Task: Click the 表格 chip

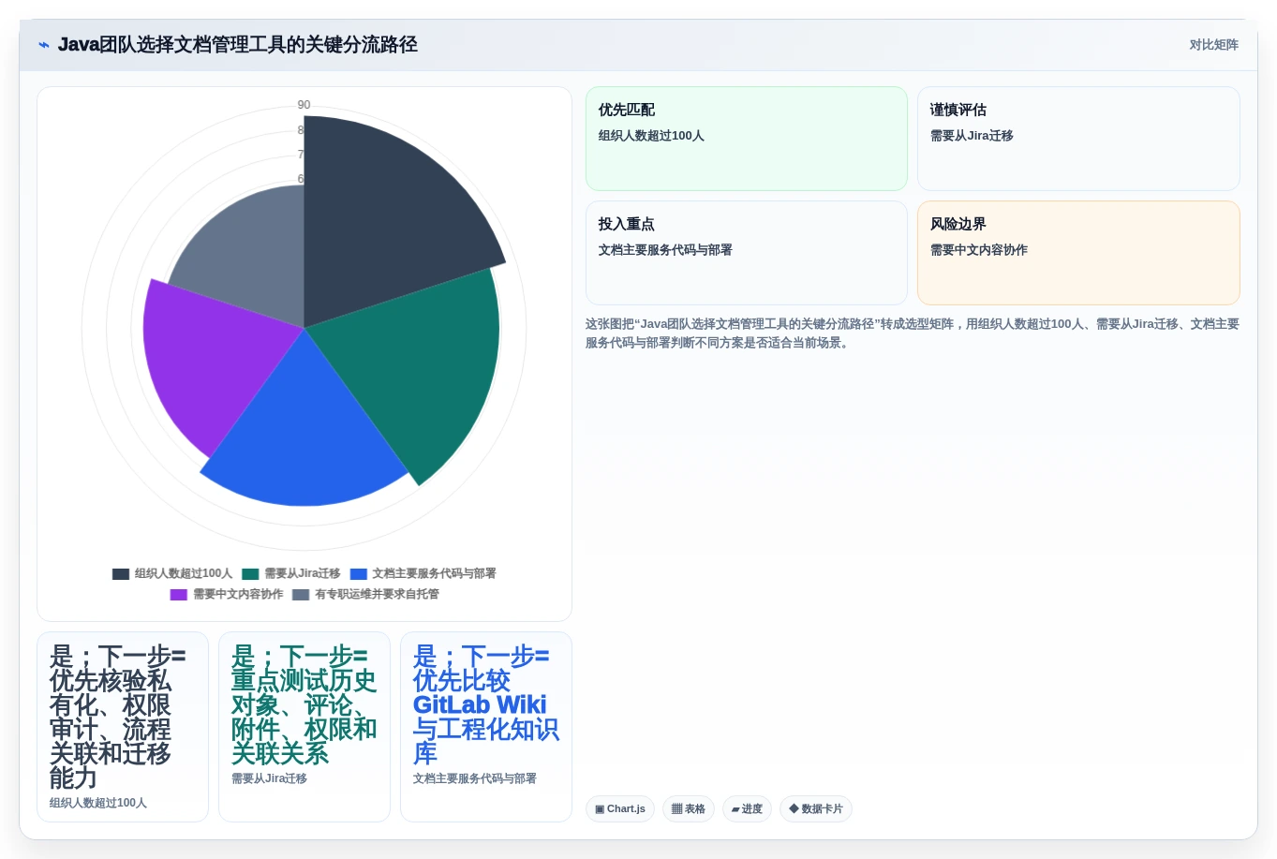Action: (x=689, y=809)
